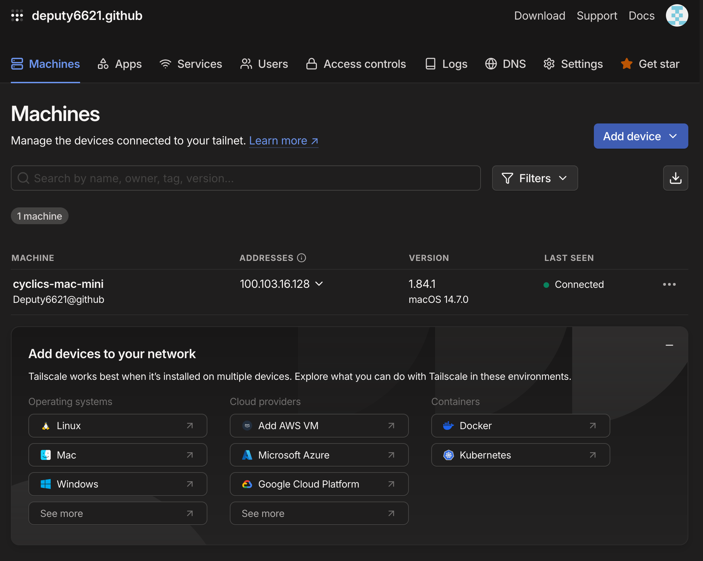The width and height of the screenshot is (703, 561).
Task: Open the cyclics-mac-mini machine
Action: 58,284
